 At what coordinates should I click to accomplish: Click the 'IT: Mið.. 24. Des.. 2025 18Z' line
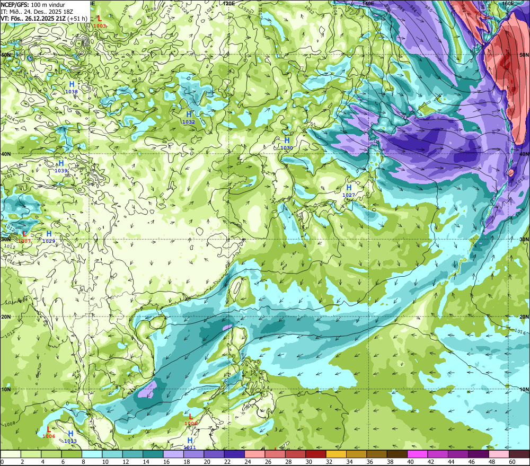point(37,12)
